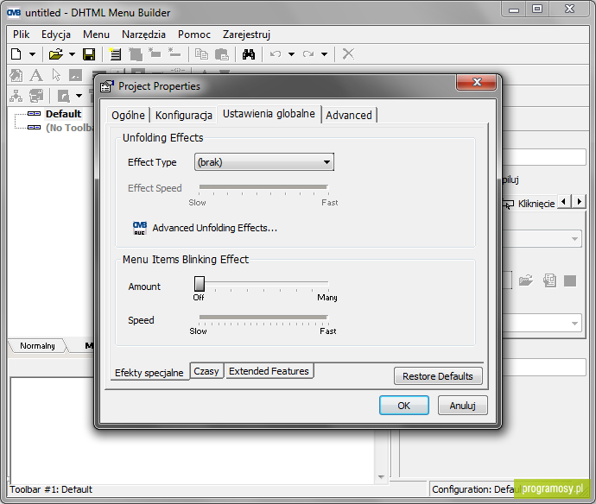
Task: Select the Default toolbar tree item
Action: coord(63,114)
